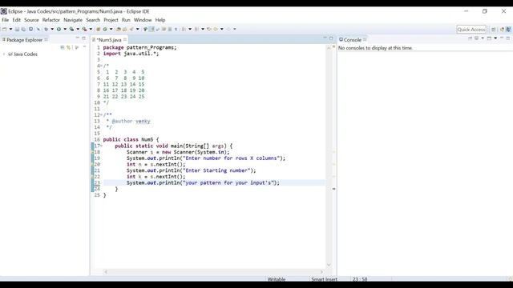Click the Search toolbar icon
The image size is (513, 288).
pyautogui.click(x=131, y=29)
